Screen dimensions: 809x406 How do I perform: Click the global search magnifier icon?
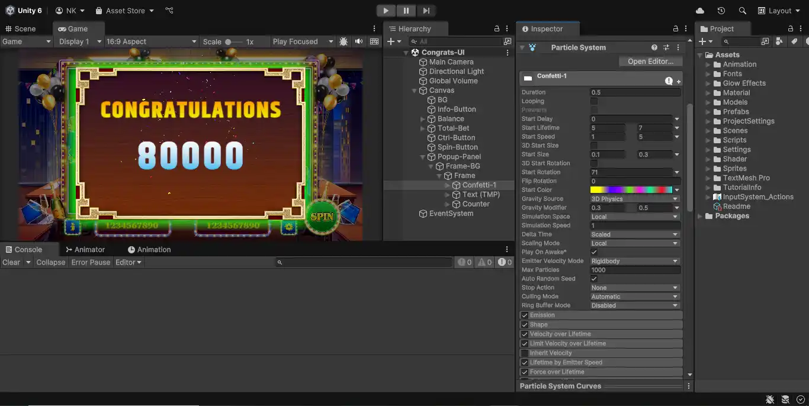click(x=742, y=10)
